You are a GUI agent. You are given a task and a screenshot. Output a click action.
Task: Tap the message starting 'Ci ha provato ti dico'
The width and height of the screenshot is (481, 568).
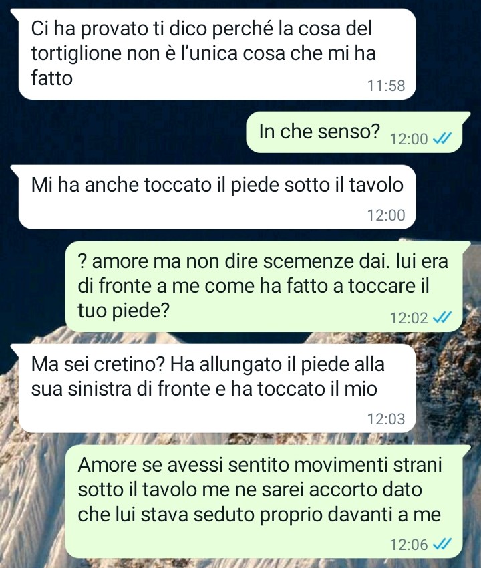point(216,54)
